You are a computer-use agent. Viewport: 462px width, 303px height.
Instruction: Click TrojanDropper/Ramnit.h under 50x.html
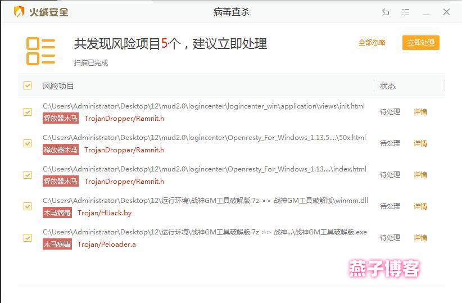coord(124,150)
